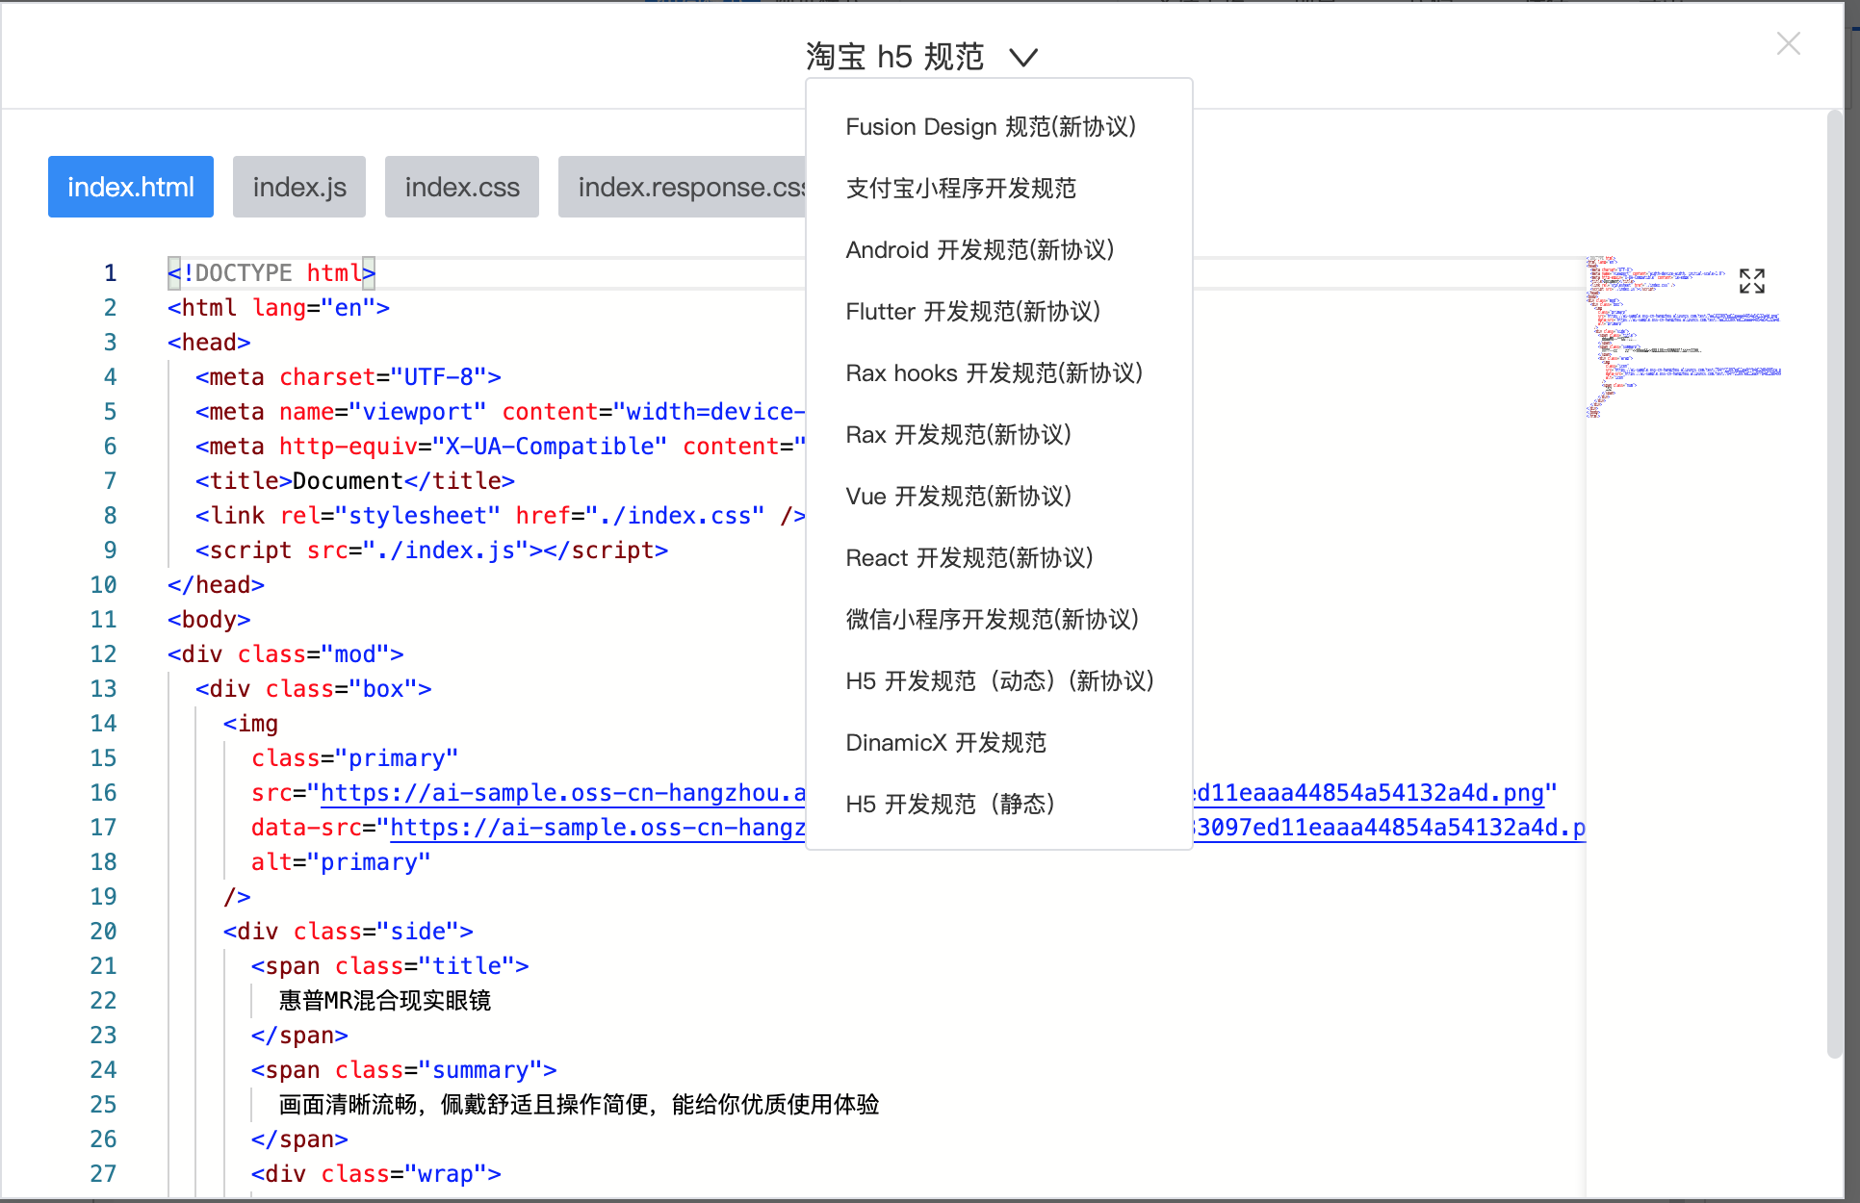Open the src image URL link on line 16

[x=563, y=793]
